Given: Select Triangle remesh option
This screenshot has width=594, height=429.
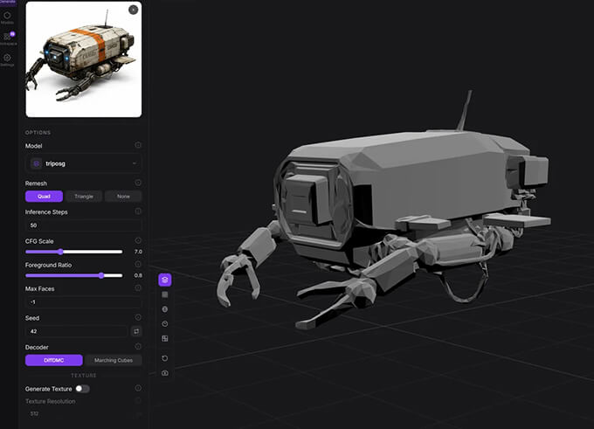Looking at the screenshot, I should click(84, 197).
